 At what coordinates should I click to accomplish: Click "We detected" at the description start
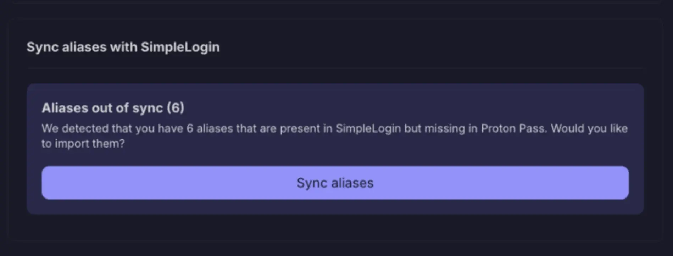coord(75,128)
